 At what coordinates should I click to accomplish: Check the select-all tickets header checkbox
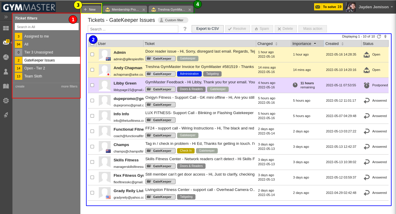coord(92,44)
